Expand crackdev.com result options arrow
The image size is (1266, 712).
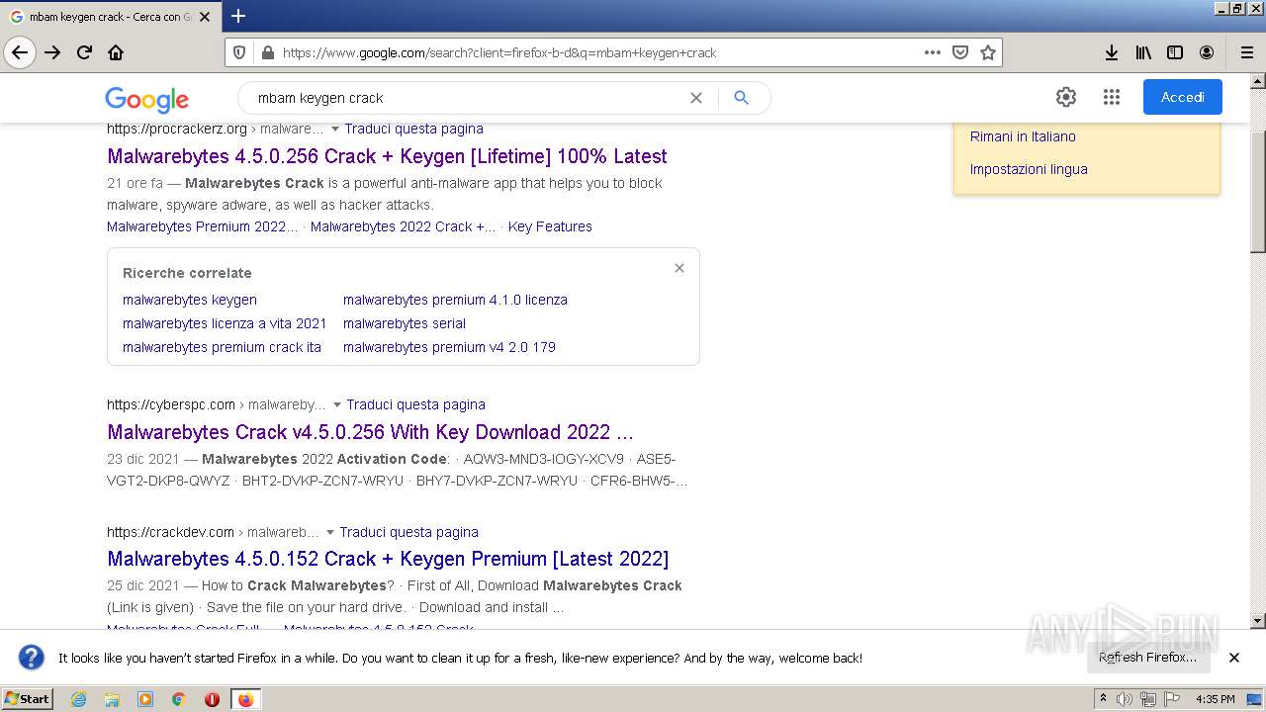(x=329, y=533)
